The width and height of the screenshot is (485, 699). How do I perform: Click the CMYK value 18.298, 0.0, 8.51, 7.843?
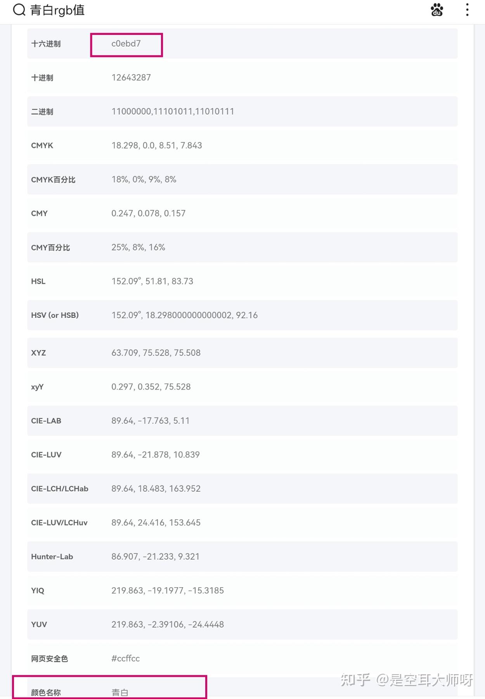157,146
